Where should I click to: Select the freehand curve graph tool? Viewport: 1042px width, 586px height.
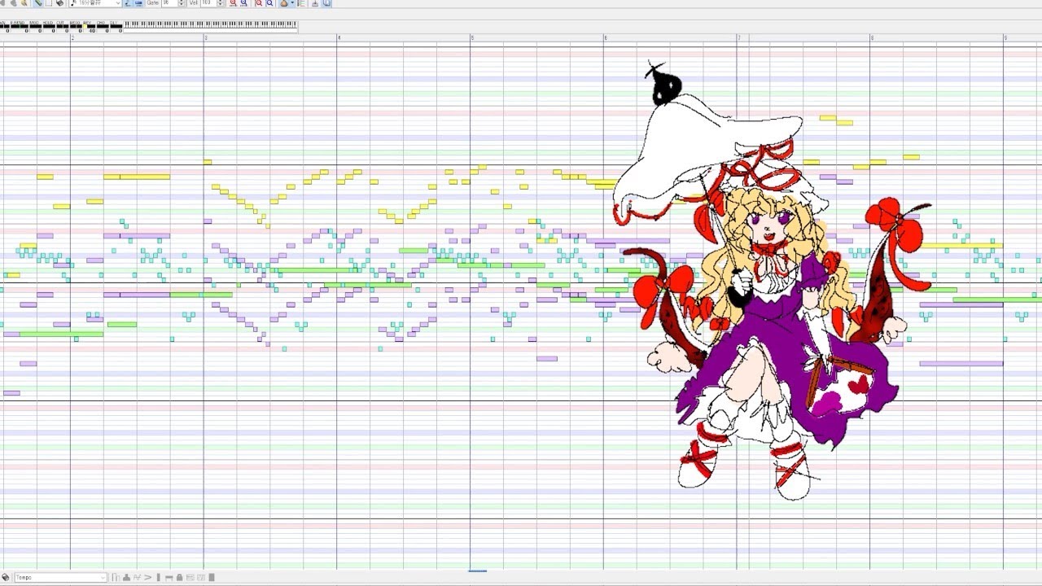tap(137, 577)
